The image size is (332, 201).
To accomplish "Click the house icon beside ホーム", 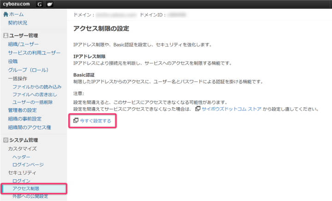I will tap(6, 14).
